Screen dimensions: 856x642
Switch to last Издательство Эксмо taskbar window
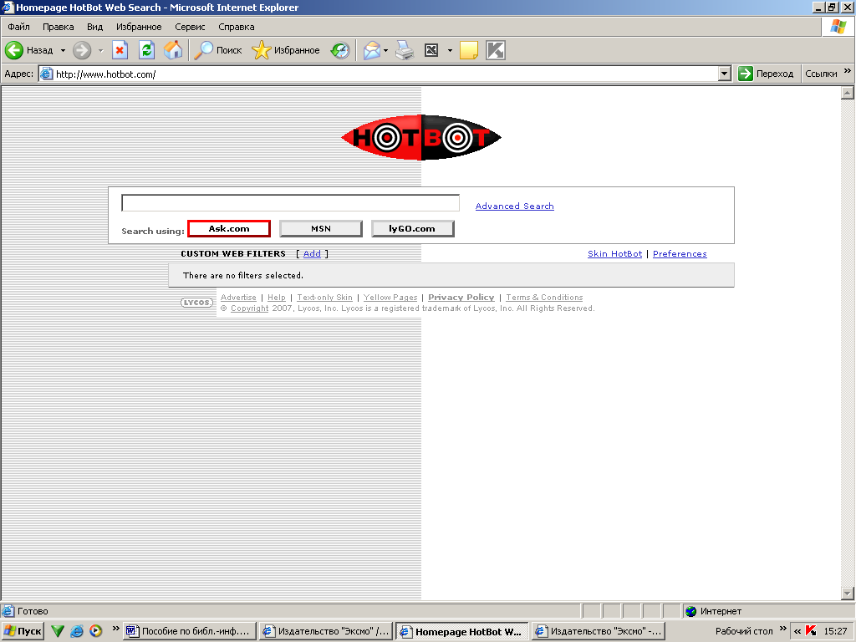point(599,631)
